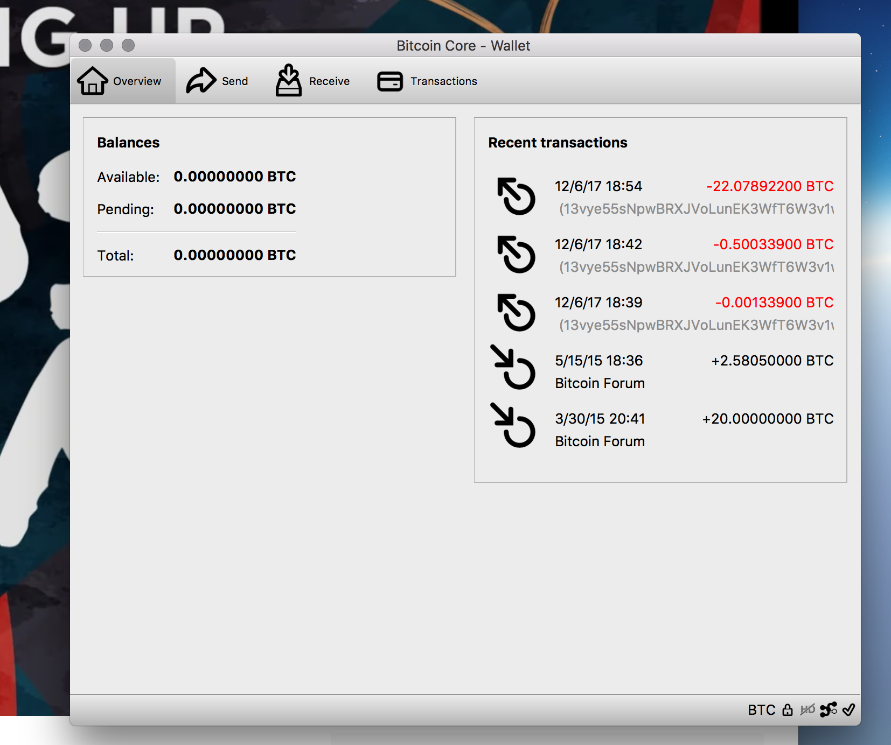The height and width of the screenshot is (745, 891).
Task: Click the Overview house icon
Action: point(93,81)
